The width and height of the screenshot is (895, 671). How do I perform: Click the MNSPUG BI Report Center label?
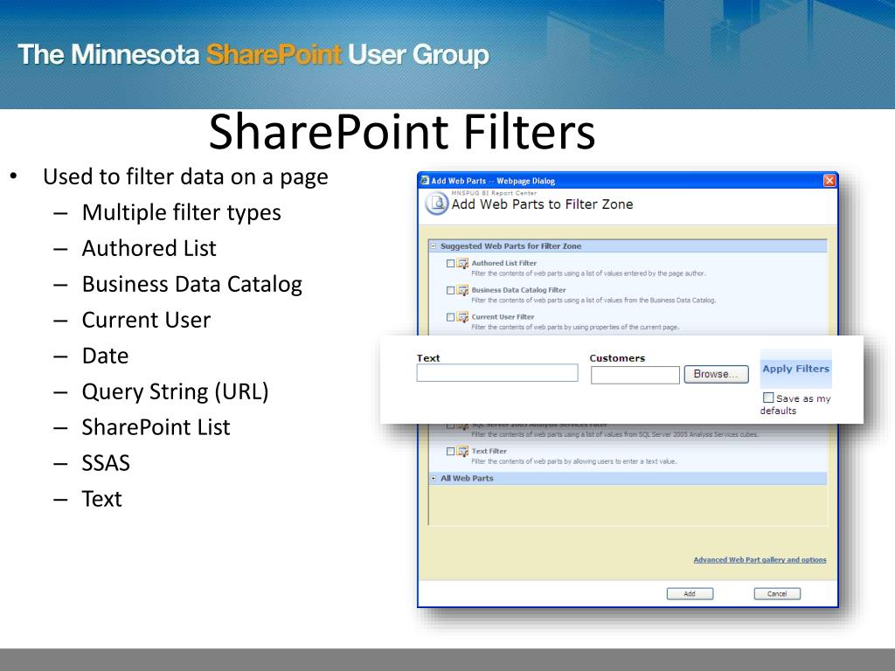click(x=494, y=193)
